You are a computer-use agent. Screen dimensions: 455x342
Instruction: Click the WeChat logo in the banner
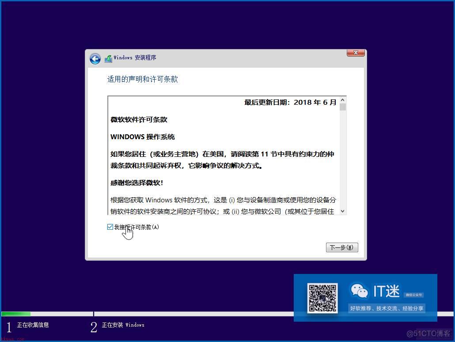pyautogui.click(x=359, y=291)
